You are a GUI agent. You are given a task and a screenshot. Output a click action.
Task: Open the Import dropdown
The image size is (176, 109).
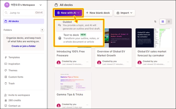pyautogui.click(x=124, y=13)
